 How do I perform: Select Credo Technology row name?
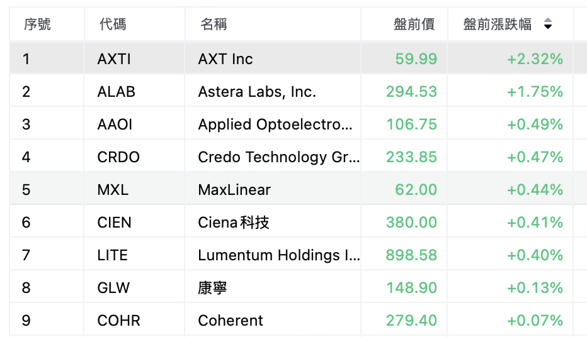[279, 157]
